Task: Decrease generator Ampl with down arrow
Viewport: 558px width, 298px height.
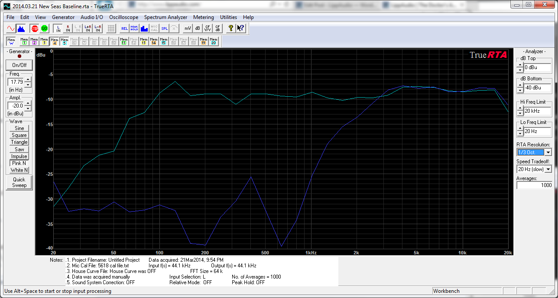Action: 28,108
